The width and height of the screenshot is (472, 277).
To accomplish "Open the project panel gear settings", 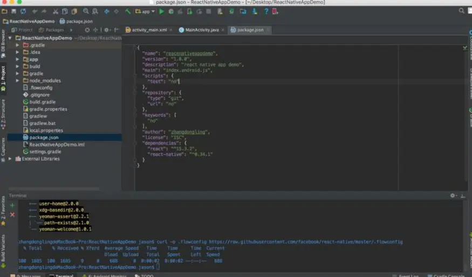I will (x=106, y=30).
